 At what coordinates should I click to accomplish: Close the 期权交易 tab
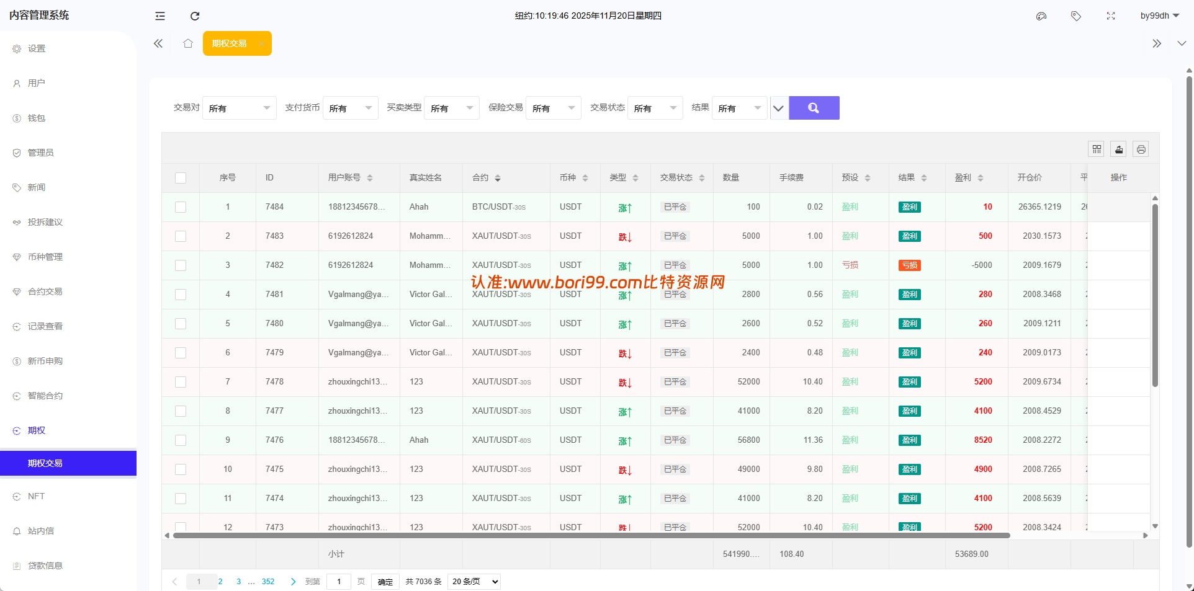[261, 43]
